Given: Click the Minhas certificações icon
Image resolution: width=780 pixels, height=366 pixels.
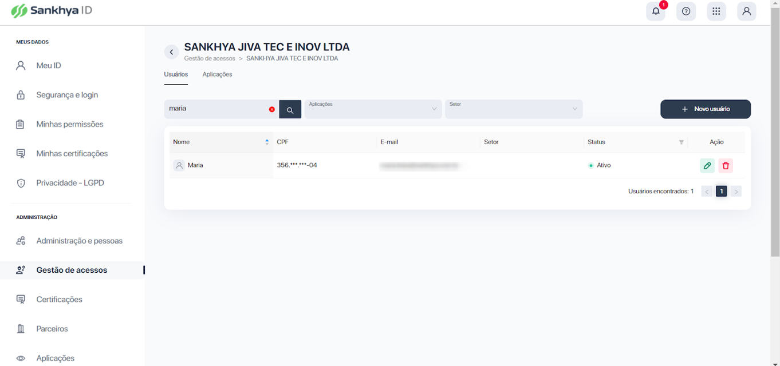Looking at the screenshot, I should (21, 154).
